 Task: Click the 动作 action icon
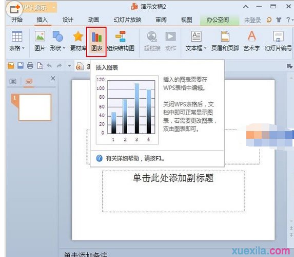pyautogui.click(x=170, y=36)
